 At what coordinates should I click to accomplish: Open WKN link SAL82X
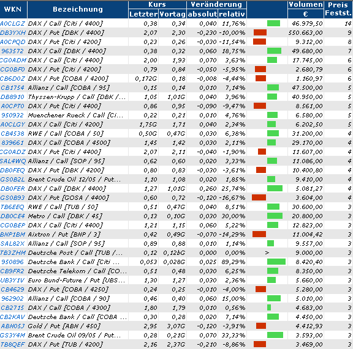12,244
